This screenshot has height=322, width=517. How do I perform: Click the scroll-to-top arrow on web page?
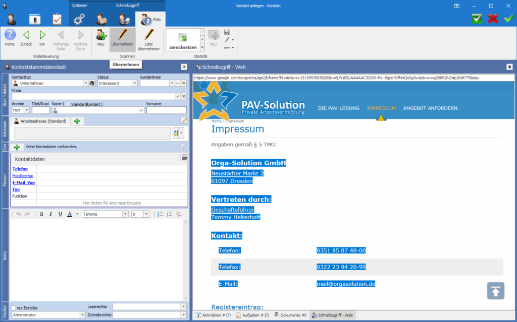pos(496,291)
